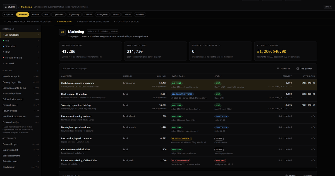Open the Fleet renewal, Q3 window row
Image resolution: width=335 pixels, height=176 pixels.
pos(188,96)
